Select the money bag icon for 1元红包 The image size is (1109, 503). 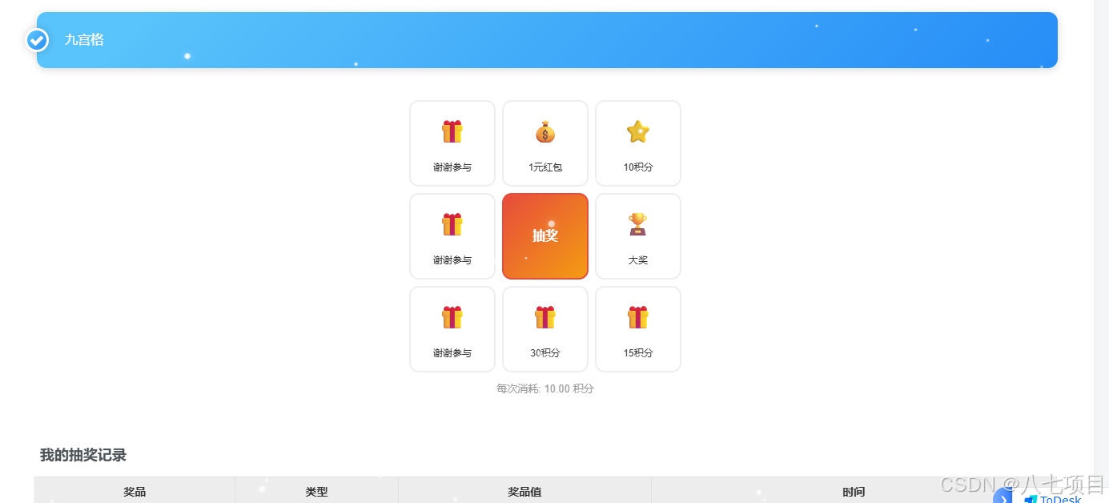pos(545,131)
